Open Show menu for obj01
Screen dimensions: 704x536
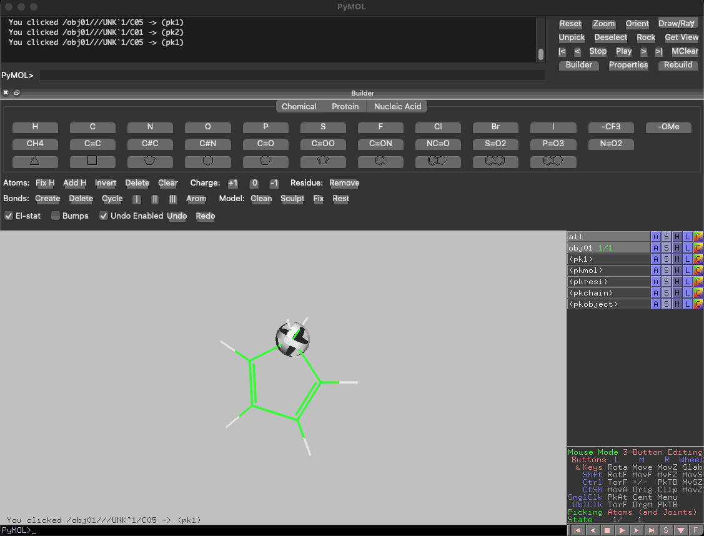pyautogui.click(x=667, y=248)
